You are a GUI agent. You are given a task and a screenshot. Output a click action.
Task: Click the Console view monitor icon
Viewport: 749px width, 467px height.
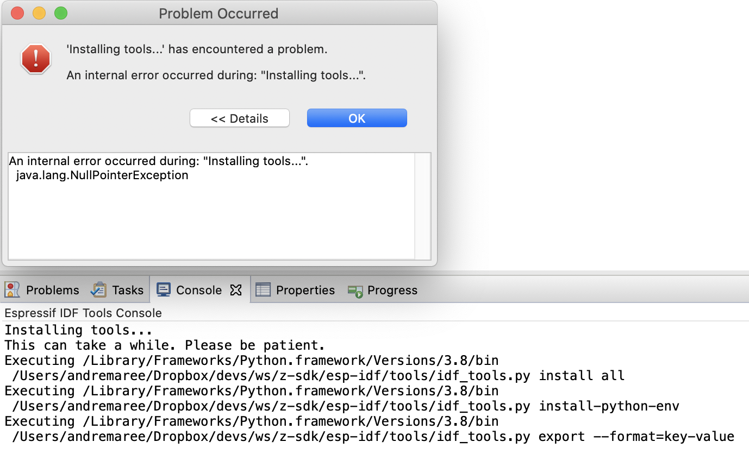[163, 289]
